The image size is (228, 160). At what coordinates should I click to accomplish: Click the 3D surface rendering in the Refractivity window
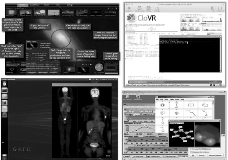click(207, 135)
